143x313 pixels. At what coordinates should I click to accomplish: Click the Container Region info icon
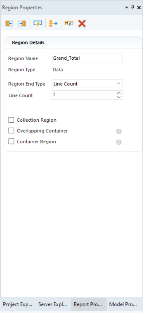[x=119, y=142]
